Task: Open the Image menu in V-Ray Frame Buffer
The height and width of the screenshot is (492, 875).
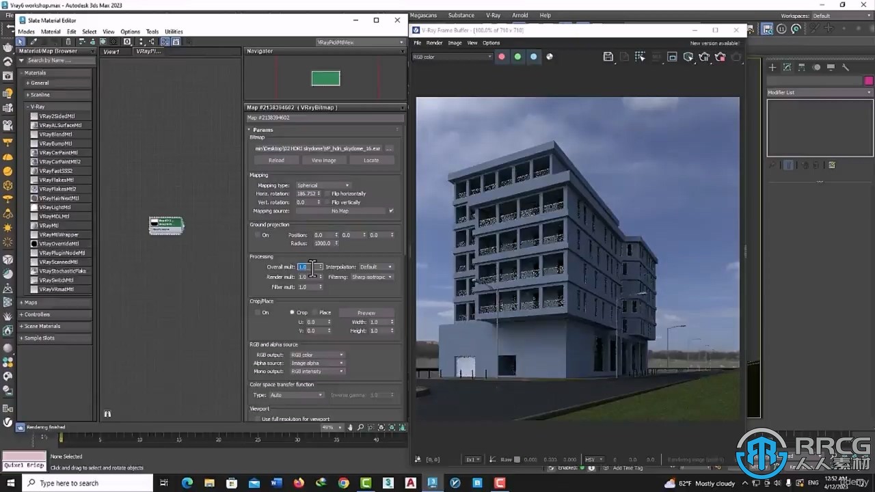Action: 455,43
